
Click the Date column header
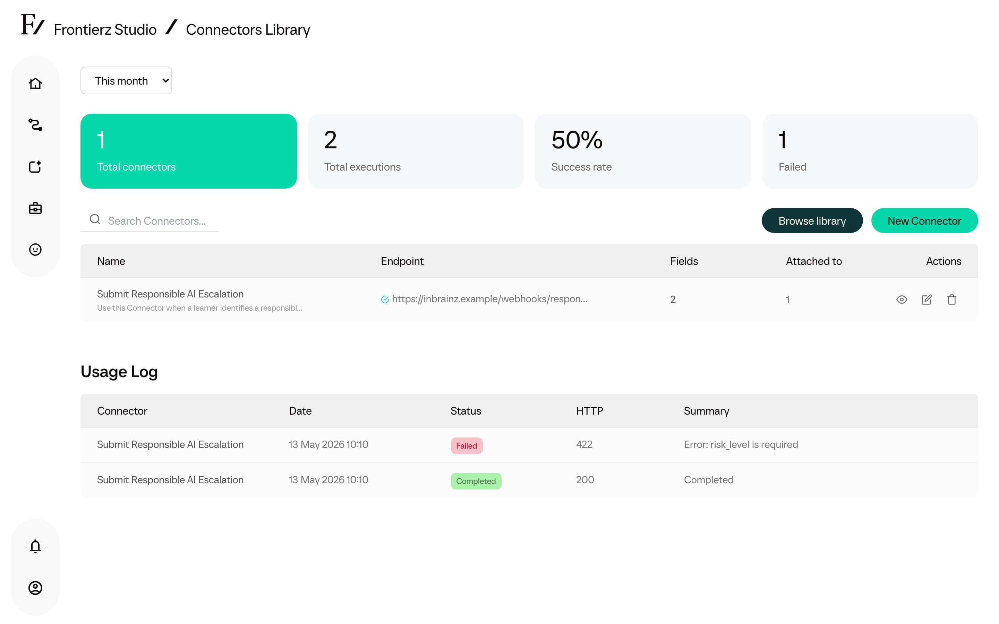tap(300, 411)
